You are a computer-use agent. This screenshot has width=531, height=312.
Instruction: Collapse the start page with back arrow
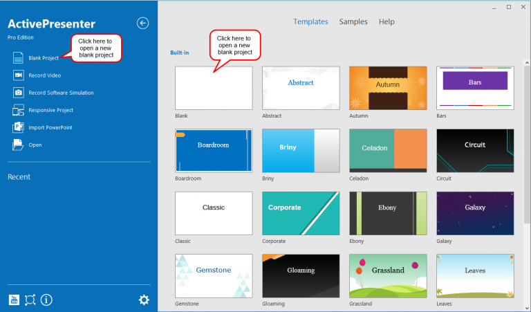tap(142, 23)
